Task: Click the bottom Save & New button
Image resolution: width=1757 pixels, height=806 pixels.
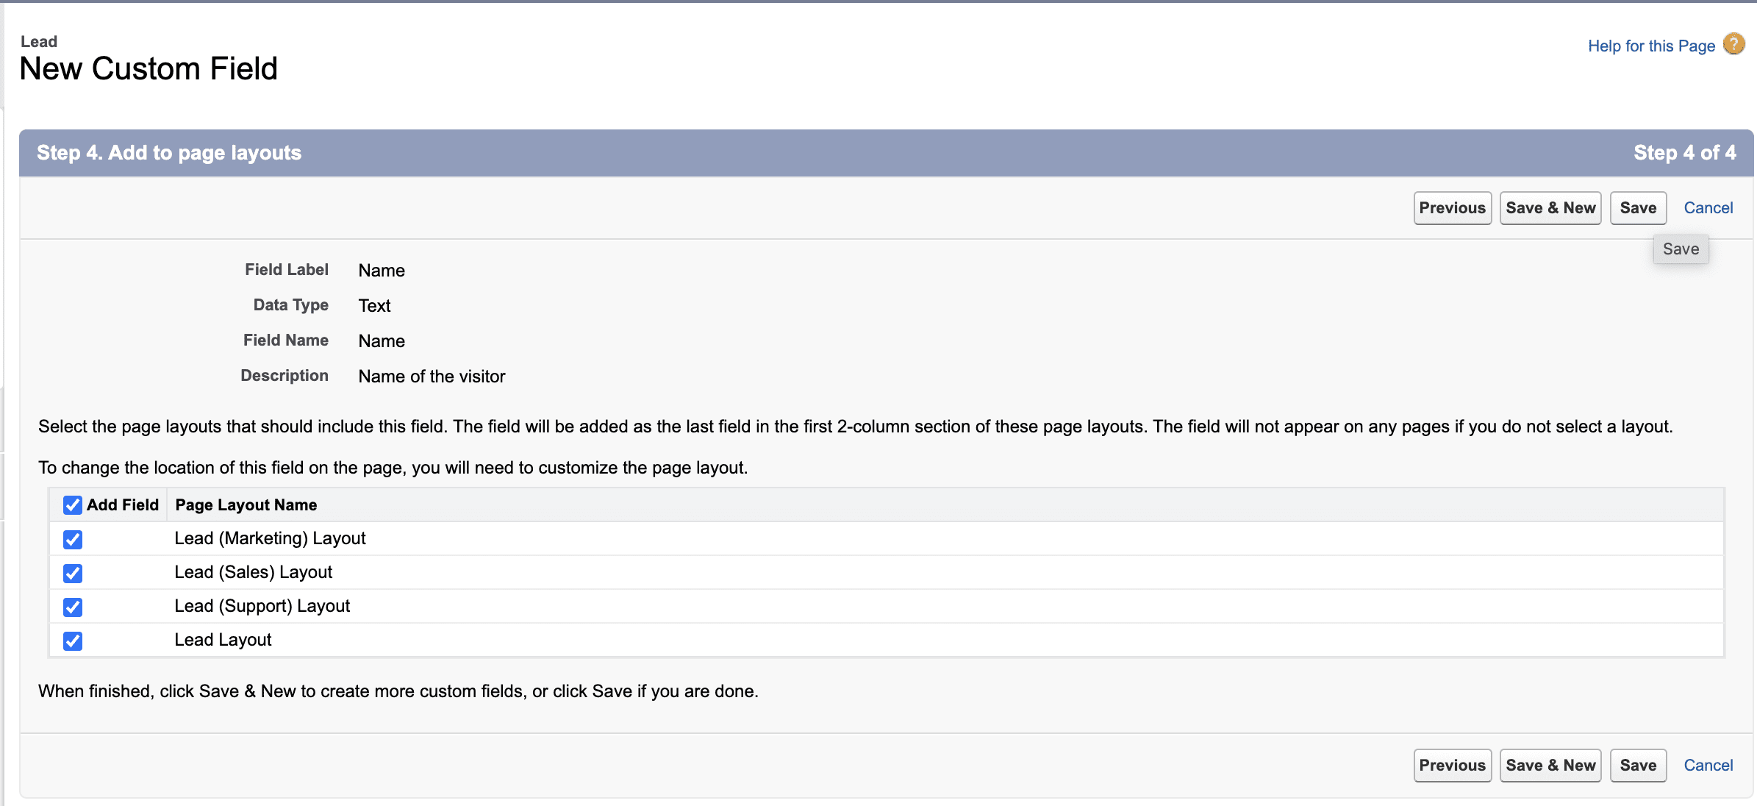Action: pos(1550,766)
